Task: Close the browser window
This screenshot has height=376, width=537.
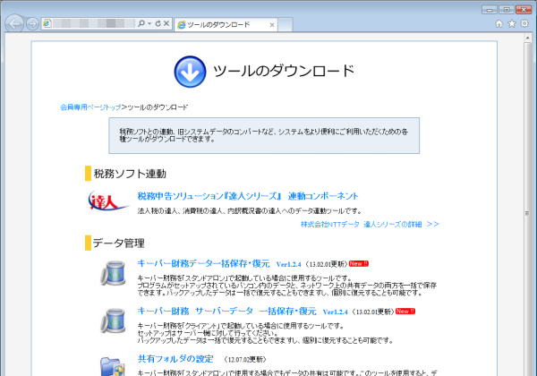Action: click(x=524, y=10)
